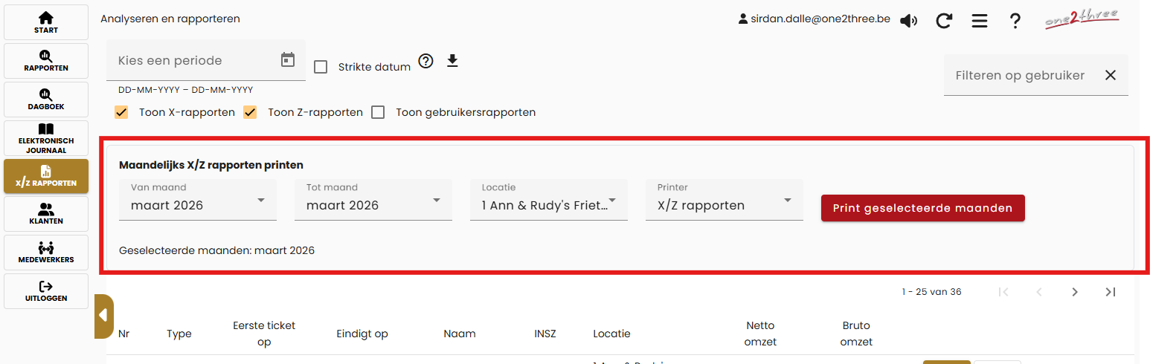
Task: Enable the Strikte datum checkbox
Action: (321, 67)
